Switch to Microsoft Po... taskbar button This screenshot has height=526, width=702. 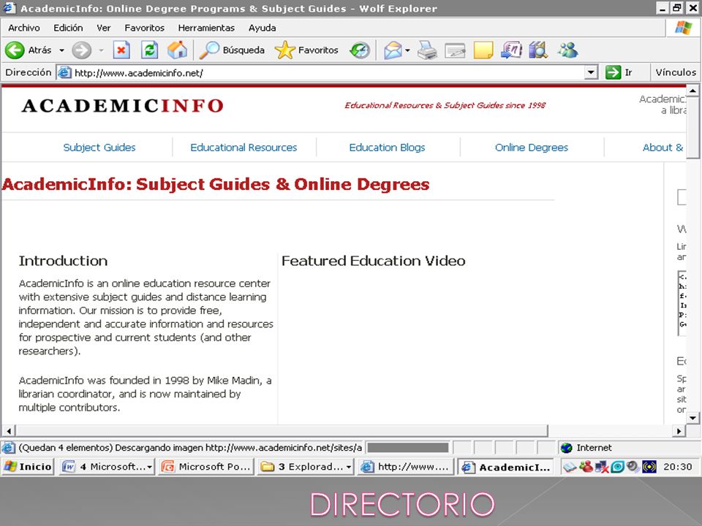[x=205, y=467]
